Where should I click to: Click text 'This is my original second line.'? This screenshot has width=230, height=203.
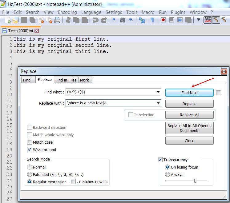pos(63,45)
